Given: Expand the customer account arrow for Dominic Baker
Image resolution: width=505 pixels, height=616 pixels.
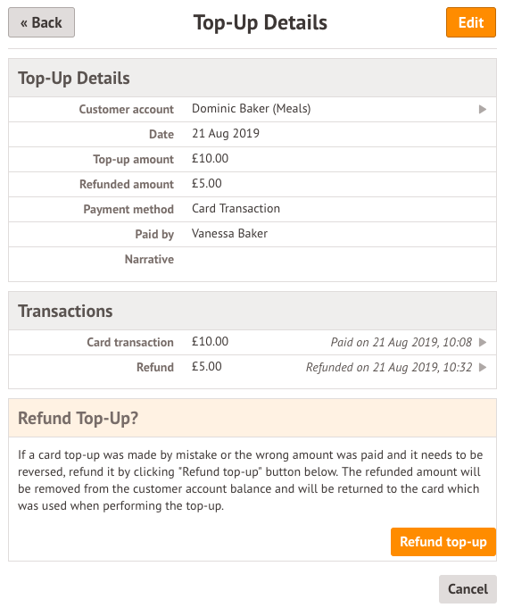Looking at the screenshot, I should [483, 109].
